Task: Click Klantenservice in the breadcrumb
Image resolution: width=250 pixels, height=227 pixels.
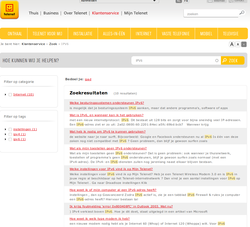Action: pos(33,44)
